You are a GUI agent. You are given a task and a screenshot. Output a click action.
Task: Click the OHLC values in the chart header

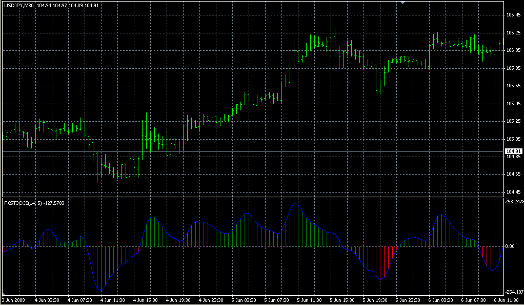(65, 6)
